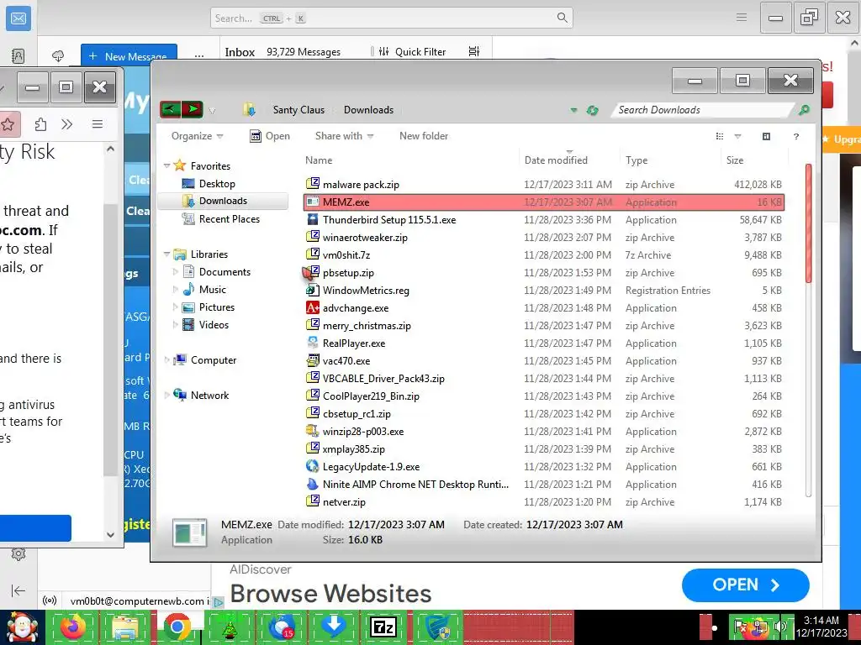Open browser window hamburger menu

98,124
